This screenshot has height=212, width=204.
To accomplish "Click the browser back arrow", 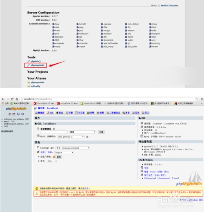I will [x=3, y=99].
